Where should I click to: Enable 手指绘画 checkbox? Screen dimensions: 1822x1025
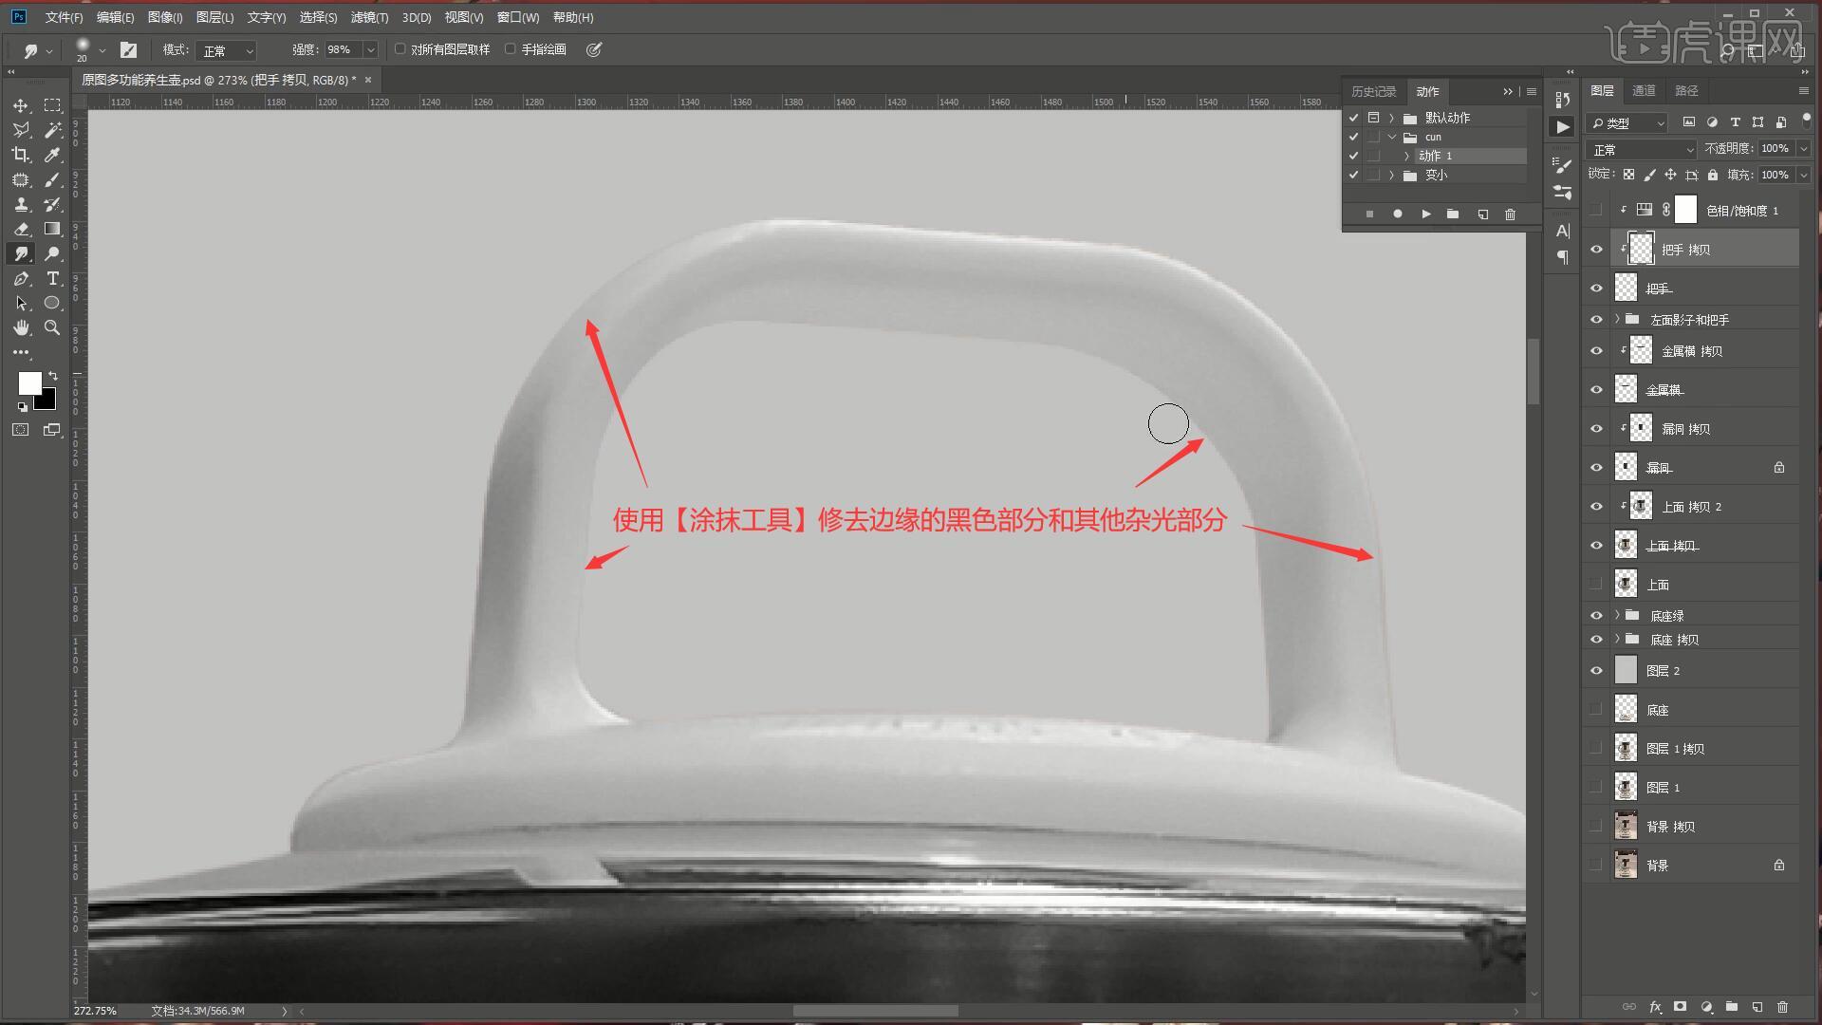click(511, 49)
